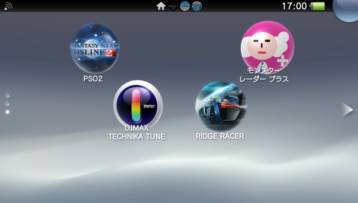Switch to PlayStation Store shopping bag app
Image resolution: width=358 pixels, height=203 pixels.
(197, 6)
